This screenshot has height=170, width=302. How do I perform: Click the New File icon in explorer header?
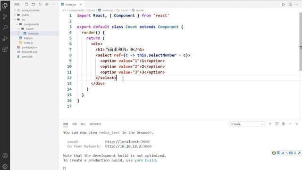pos(26,4)
